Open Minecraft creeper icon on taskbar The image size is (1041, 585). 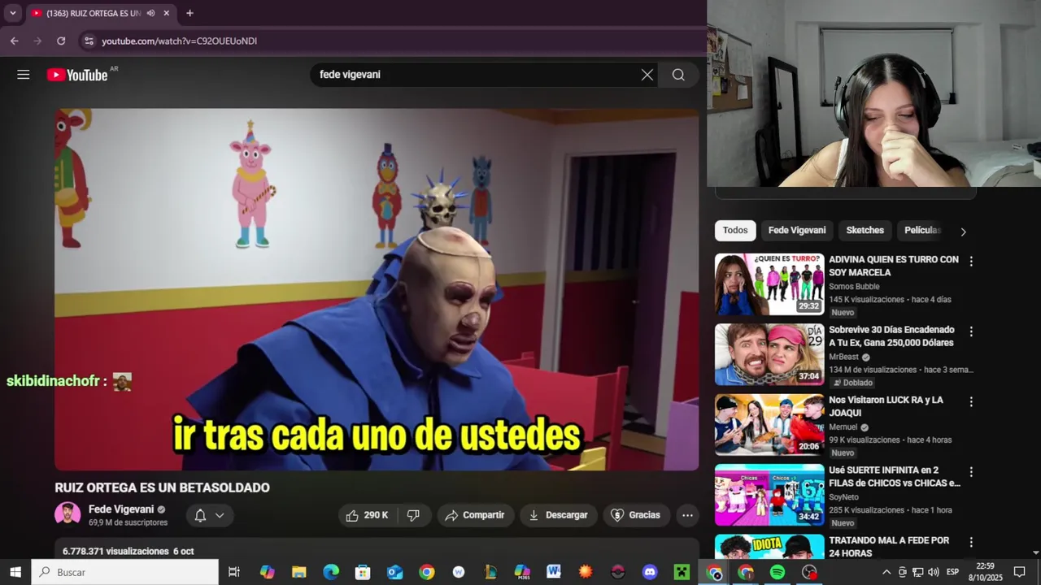[682, 572]
